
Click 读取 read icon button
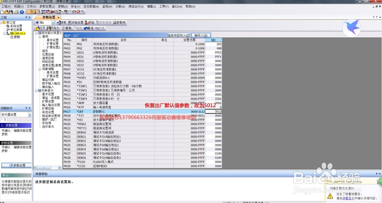tap(62, 23)
